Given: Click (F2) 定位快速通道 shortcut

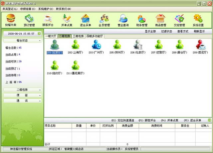Looking at the screenshot, I should click(x=123, y=120).
